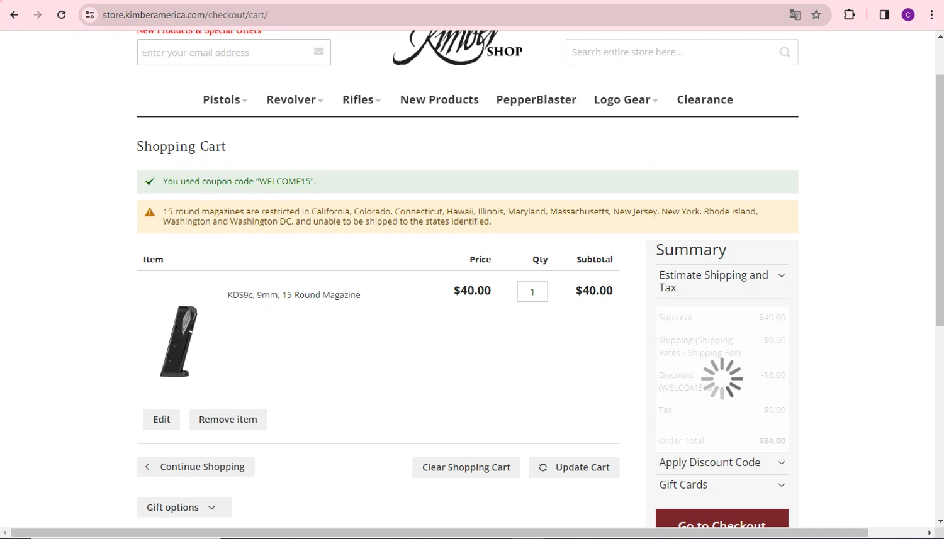Click the WELCOME15 coupon success message

pyautogui.click(x=468, y=182)
